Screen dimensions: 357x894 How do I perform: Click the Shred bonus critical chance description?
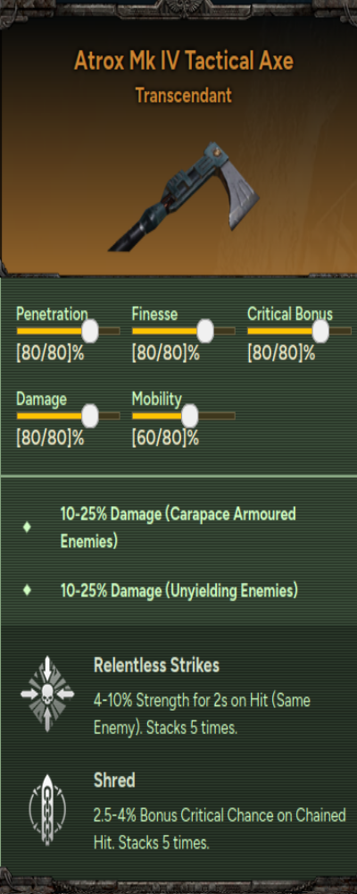220,826
